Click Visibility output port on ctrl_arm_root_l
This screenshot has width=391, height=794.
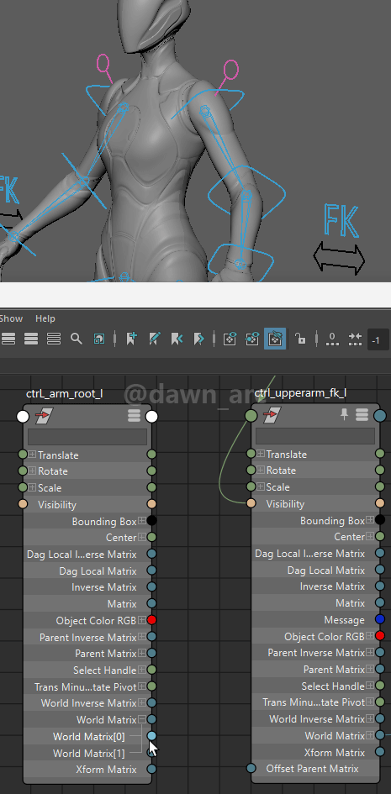[x=151, y=504]
